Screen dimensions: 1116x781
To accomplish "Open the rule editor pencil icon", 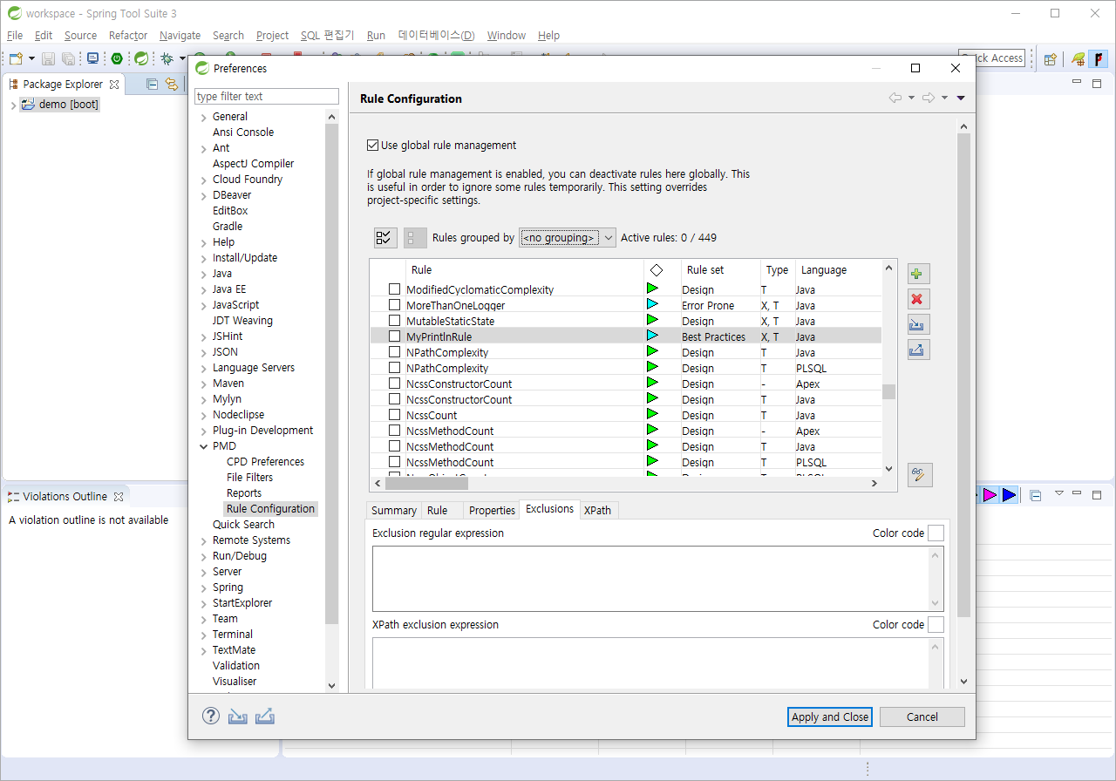I will [x=919, y=475].
